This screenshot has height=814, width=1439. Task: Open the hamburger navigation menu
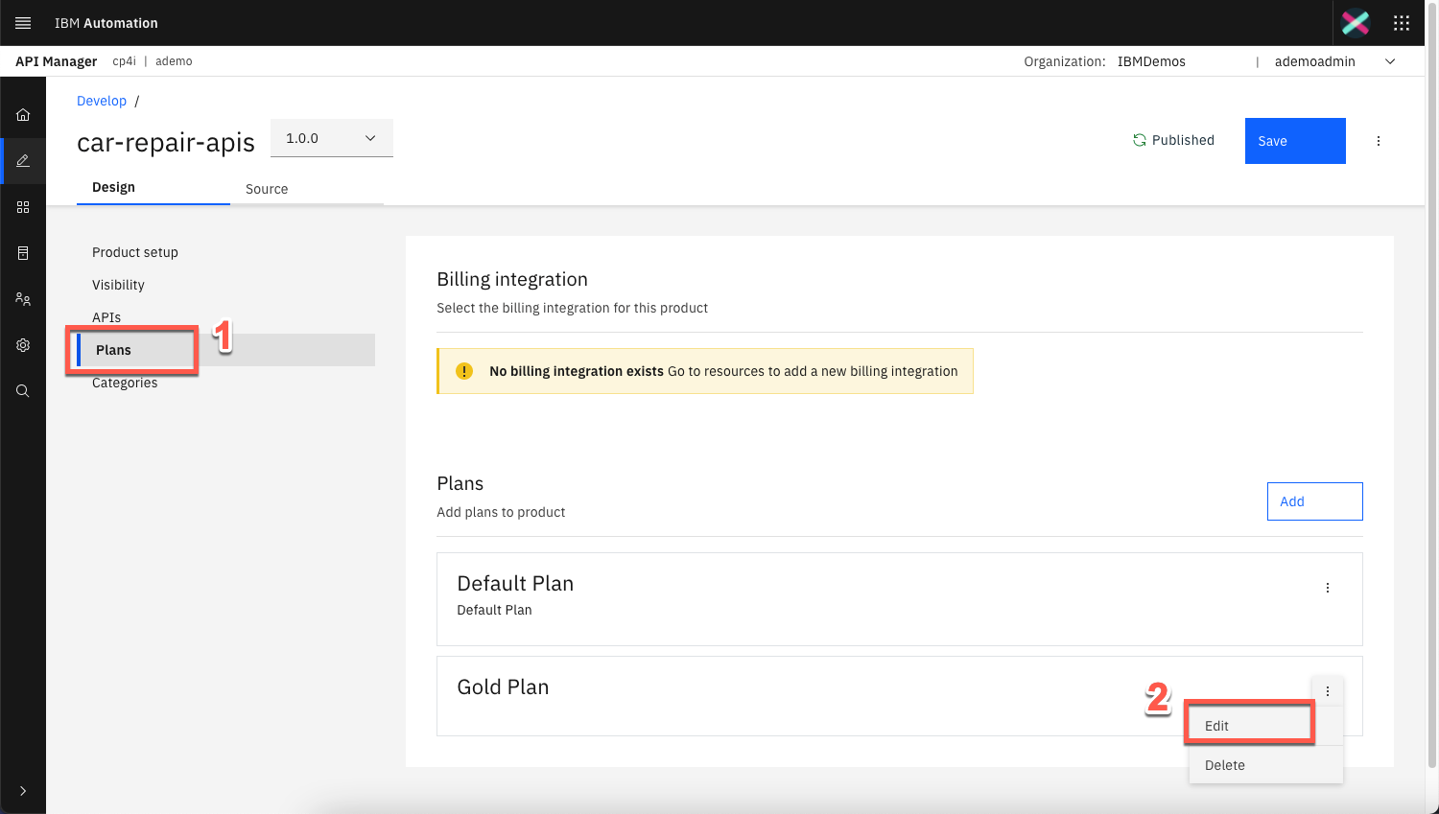tap(23, 23)
